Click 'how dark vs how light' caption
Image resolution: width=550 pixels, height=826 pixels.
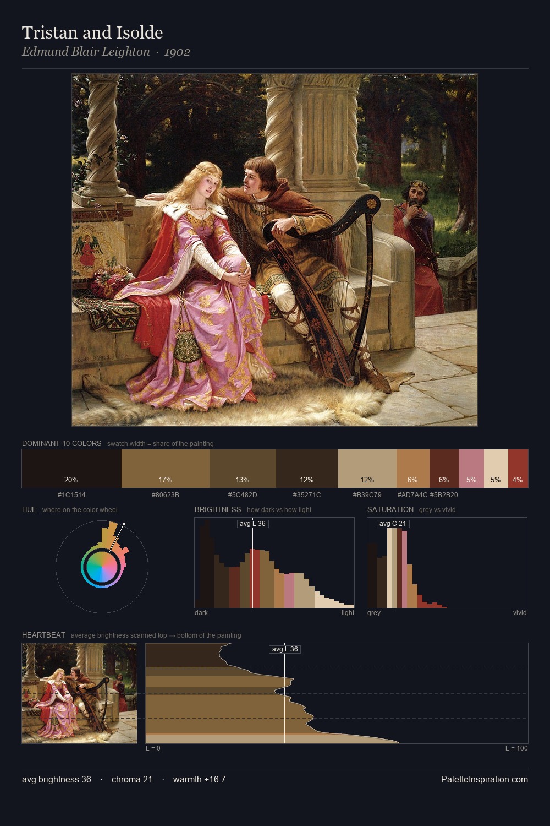tap(279, 510)
